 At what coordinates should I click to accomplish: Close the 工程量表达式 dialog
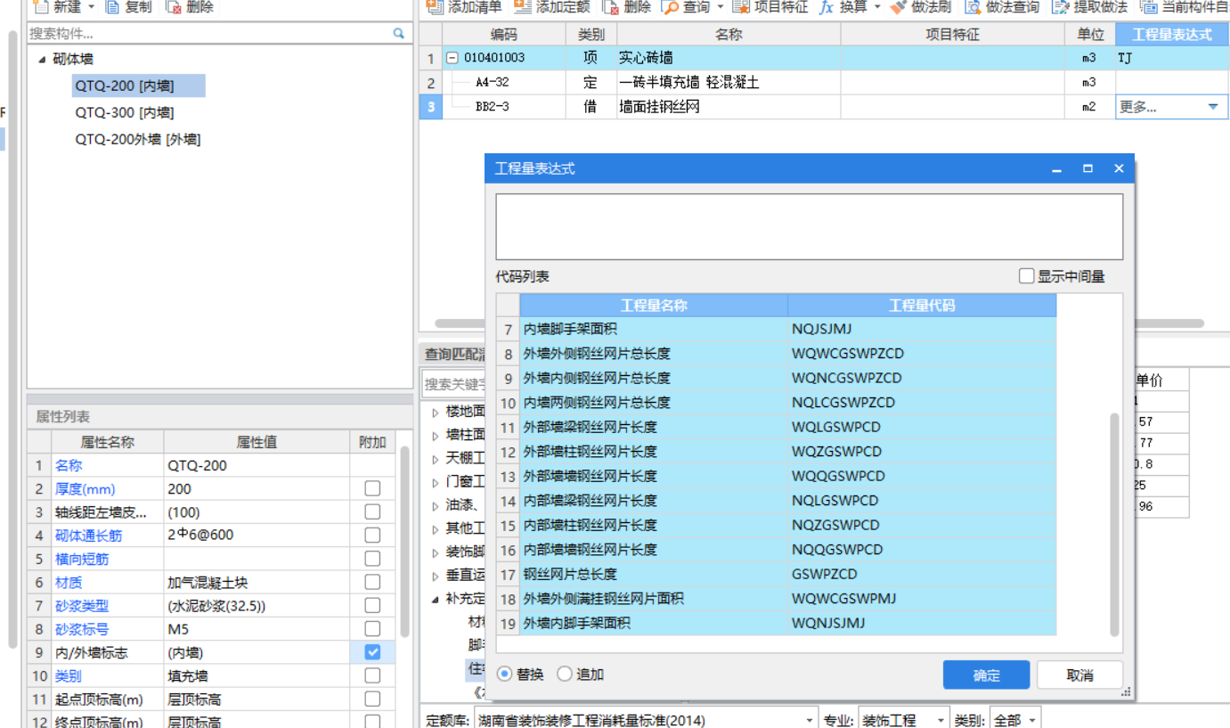click(x=1119, y=168)
